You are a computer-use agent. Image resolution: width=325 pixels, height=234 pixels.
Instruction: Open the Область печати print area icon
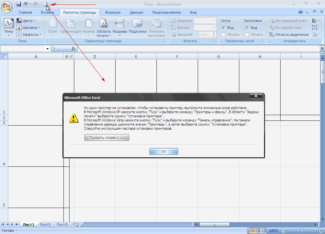point(103,27)
